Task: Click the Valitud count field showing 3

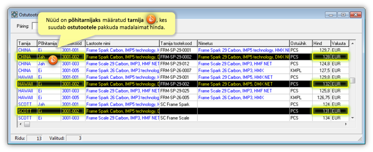Action: click(x=74, y=138)
